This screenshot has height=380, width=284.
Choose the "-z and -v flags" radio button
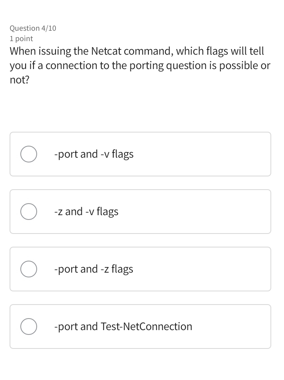point(29,212)
